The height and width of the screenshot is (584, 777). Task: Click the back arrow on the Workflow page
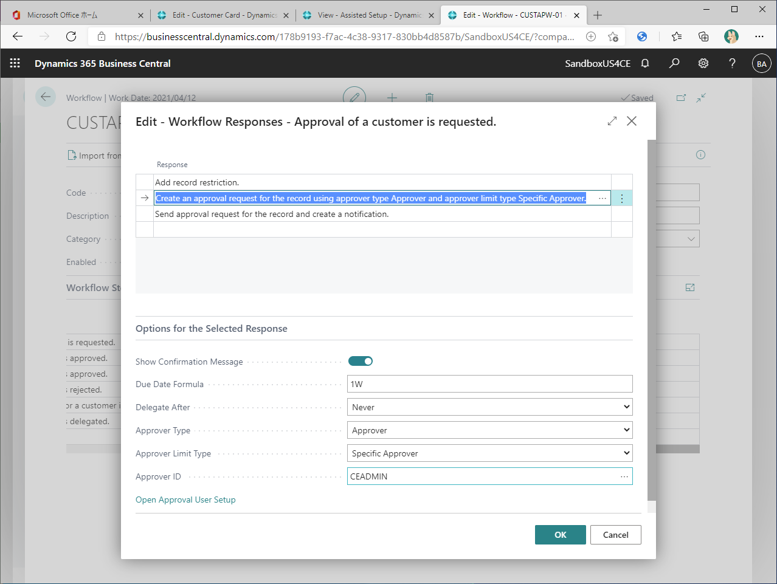pyautogui.click(x=46, y=97)
